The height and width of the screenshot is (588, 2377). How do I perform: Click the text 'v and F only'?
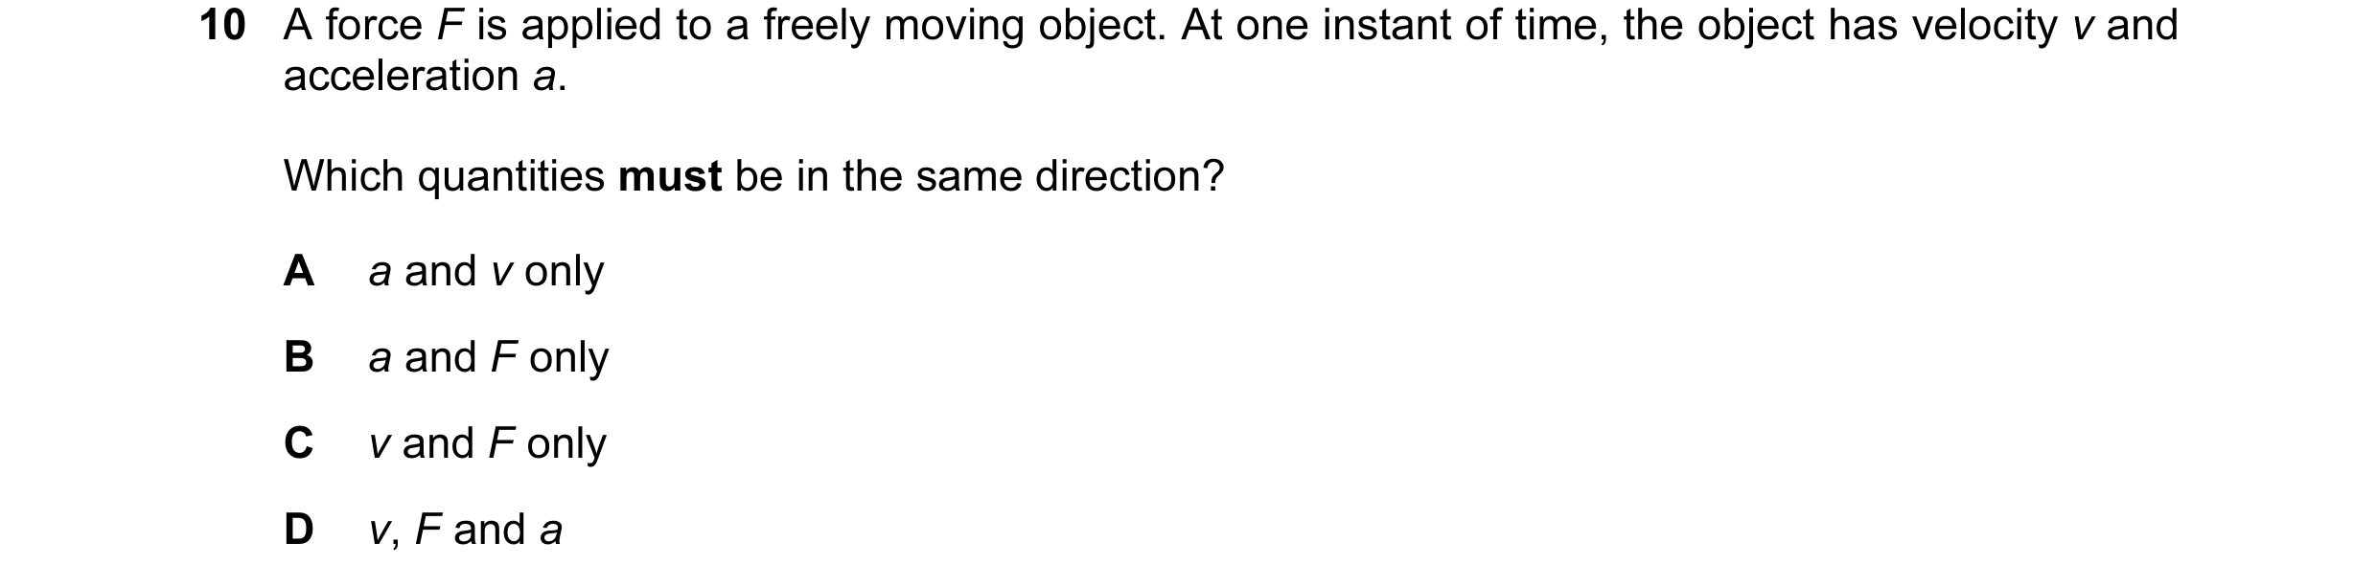click(488, 443)
